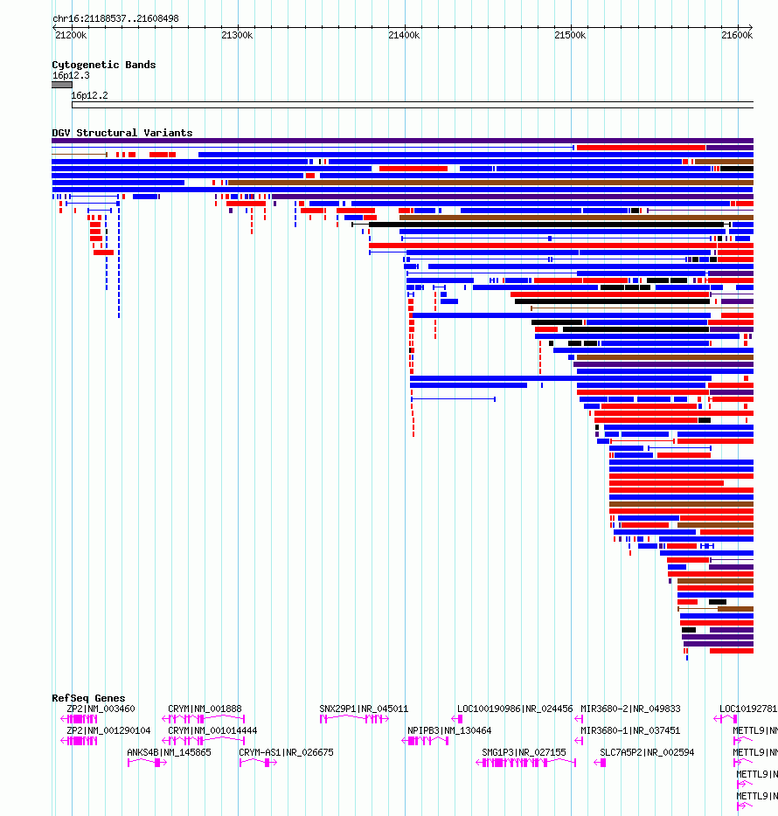Select the CRYM-AS1 gene model glyph

click(x=258, y=763)
